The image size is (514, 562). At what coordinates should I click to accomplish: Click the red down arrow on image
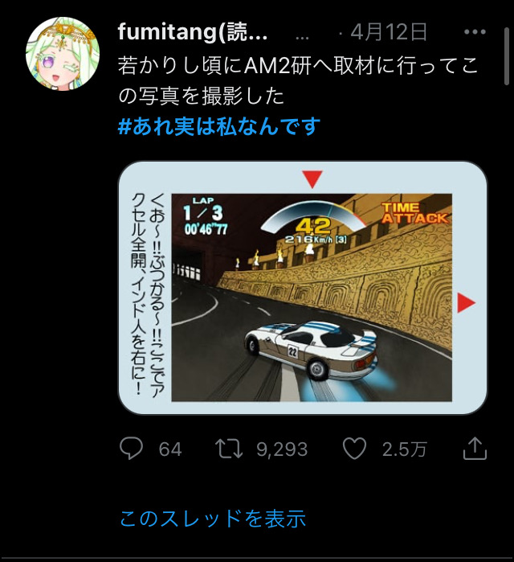pos(312,178)
